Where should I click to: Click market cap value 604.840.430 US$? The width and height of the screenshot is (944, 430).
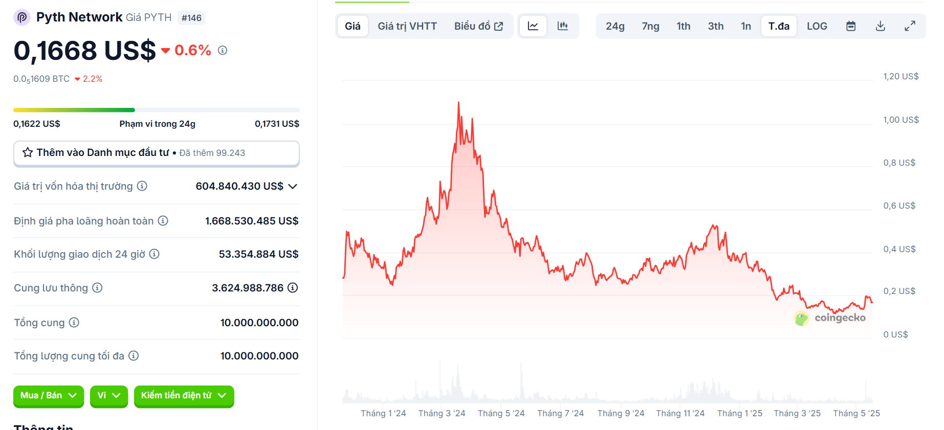[239, 186]
